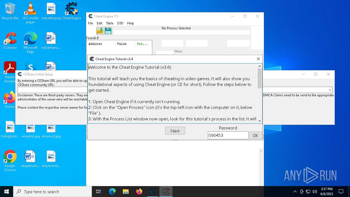Screen dimensions: 350x197
Task: Open the volume control in tray
Action: [x=315, y=192]
